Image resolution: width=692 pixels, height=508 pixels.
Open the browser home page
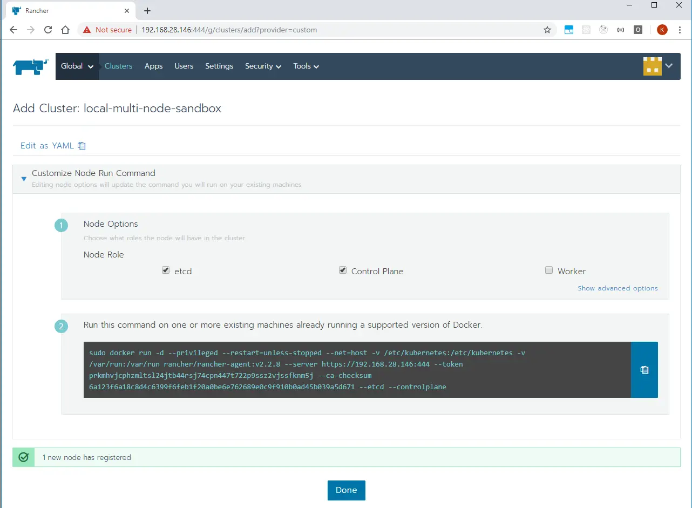coord(65,30)
